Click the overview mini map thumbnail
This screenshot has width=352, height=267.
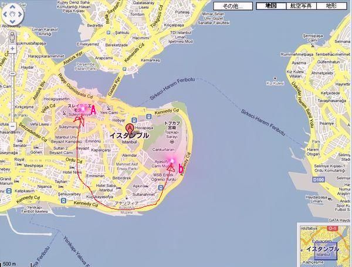click(x=324, y=245)
